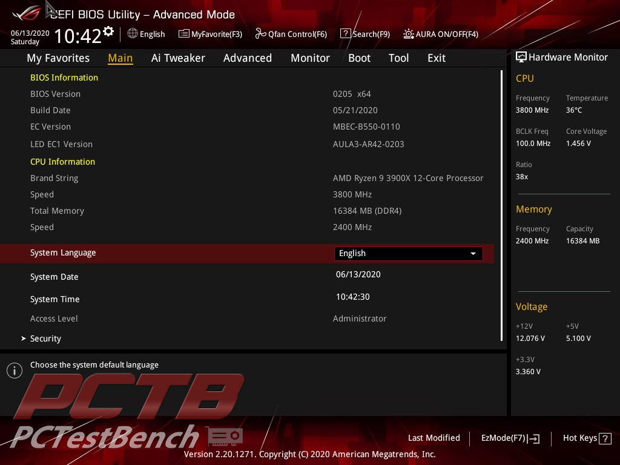Click the System Date value 06/13/2020

(358, 274)
